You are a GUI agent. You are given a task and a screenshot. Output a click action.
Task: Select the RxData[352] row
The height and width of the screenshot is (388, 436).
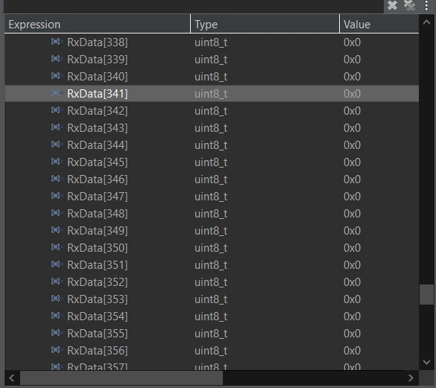pos(212,282)
